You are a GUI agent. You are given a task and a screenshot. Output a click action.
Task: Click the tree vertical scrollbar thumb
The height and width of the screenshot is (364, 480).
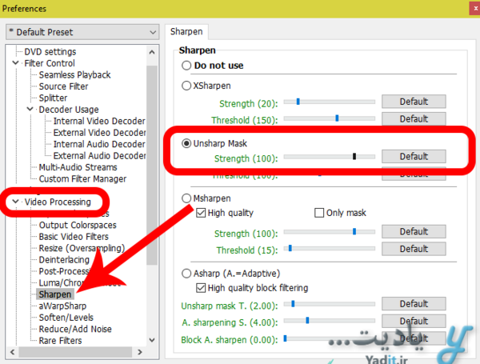click(x=152, y=166)
